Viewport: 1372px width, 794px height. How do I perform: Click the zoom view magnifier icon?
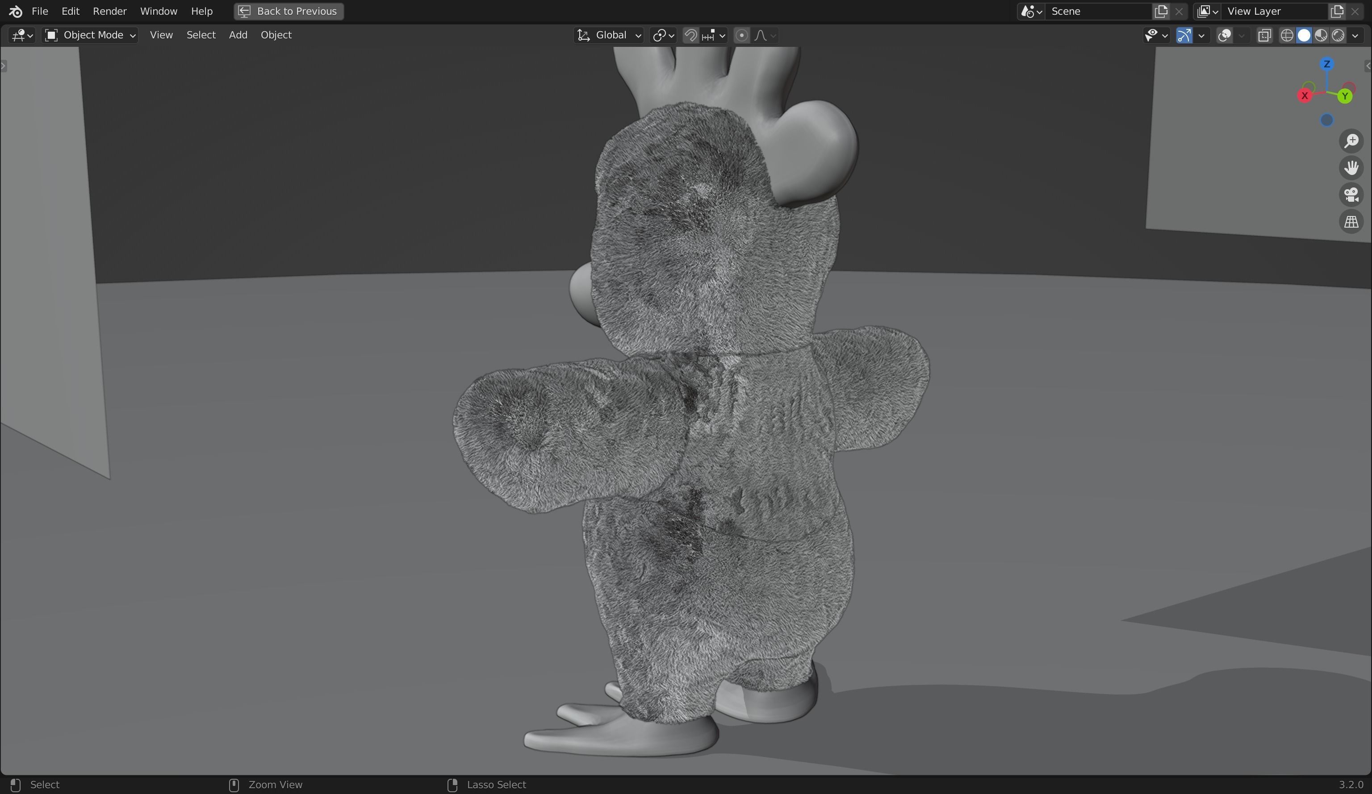click(x=1351, y=141)
